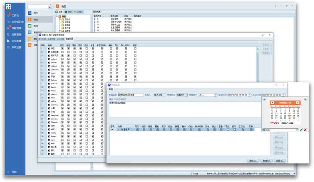The width and height of the screenshot is (314, 182).
Task: Open 工作台 in the left sidebar
Action: tap(15, 15)
